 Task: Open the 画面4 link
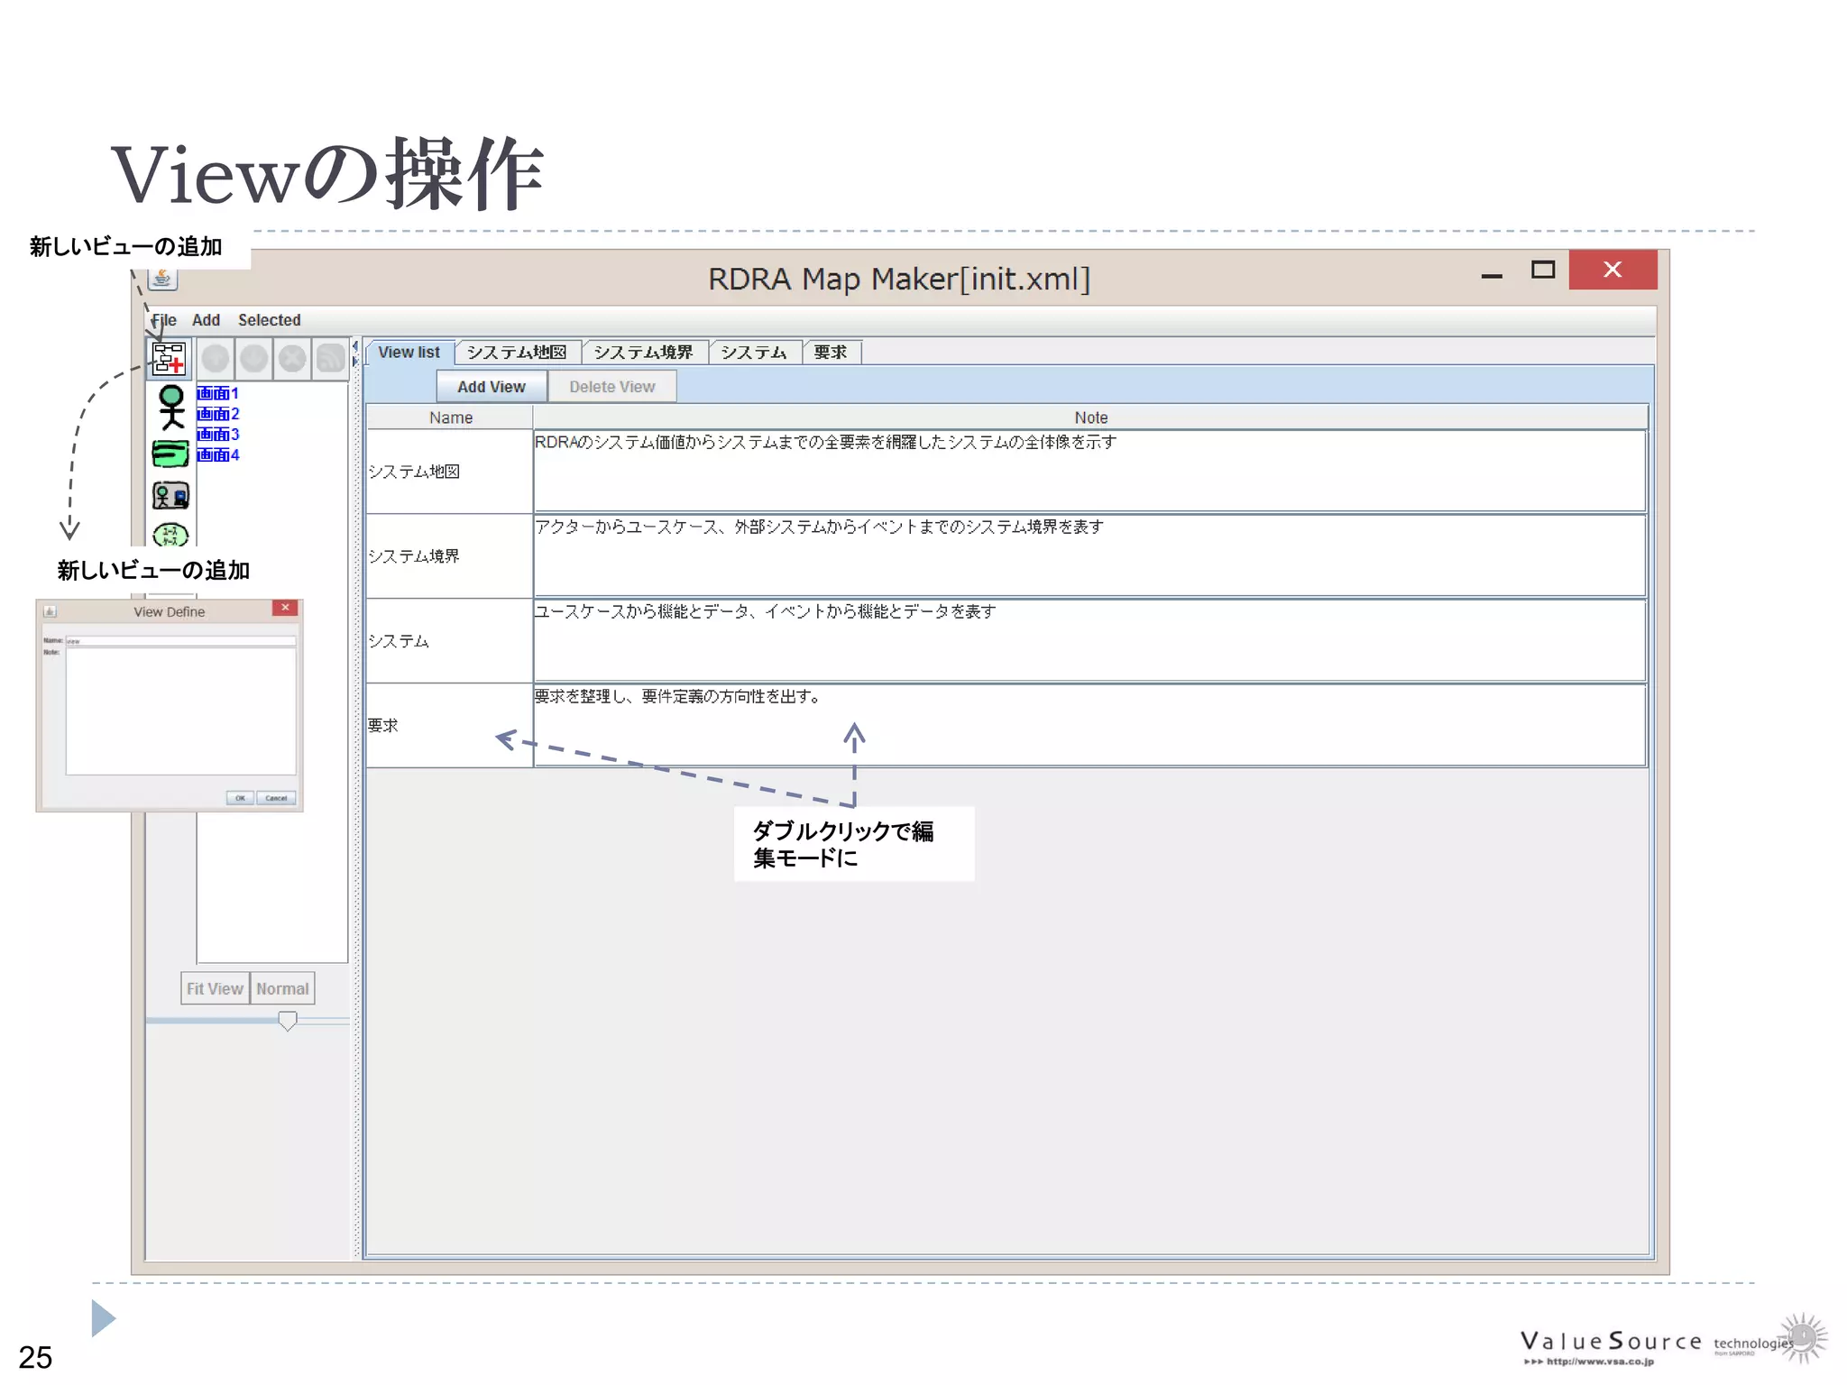(217, 455)
